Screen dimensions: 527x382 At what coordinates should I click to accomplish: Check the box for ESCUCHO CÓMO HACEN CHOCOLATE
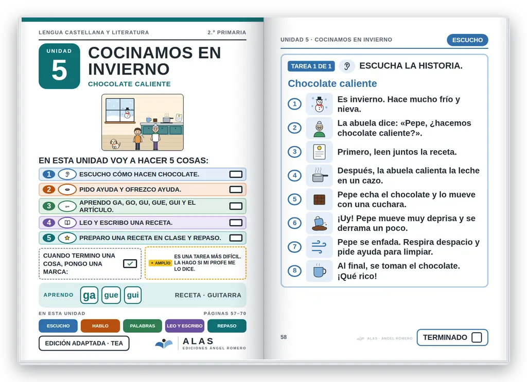point(236,174)
